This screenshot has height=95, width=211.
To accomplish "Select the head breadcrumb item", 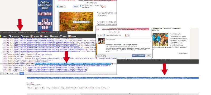I will click(x=16, y=73).
